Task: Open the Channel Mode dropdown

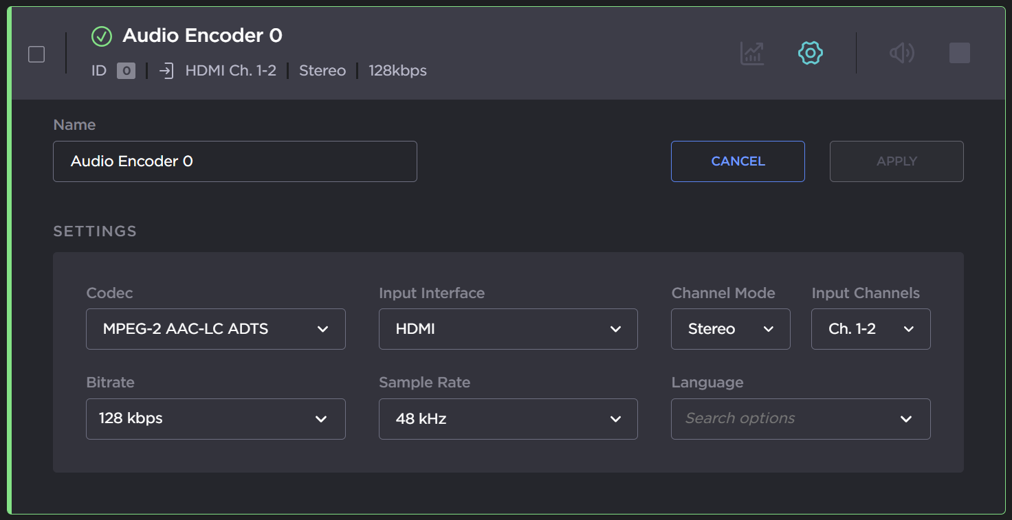Action: coord(730,329)
